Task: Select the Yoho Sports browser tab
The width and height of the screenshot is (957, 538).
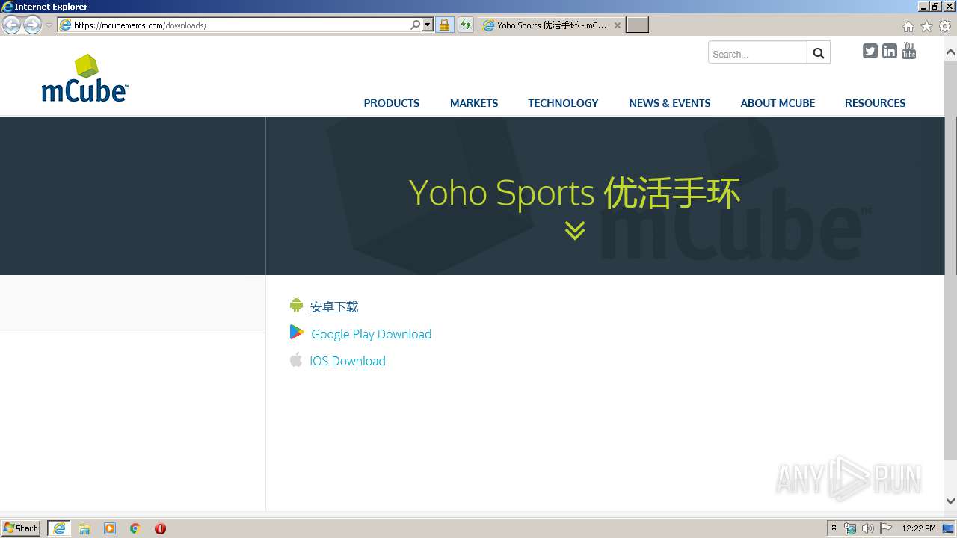Action: (552, 25)
